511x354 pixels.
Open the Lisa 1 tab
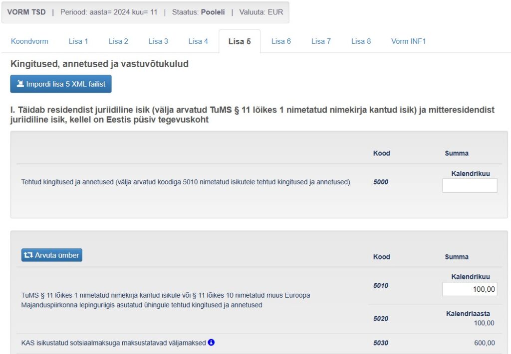78,41
